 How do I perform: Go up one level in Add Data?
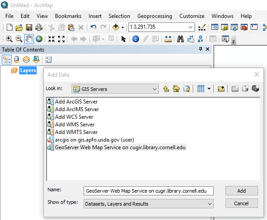166,89
